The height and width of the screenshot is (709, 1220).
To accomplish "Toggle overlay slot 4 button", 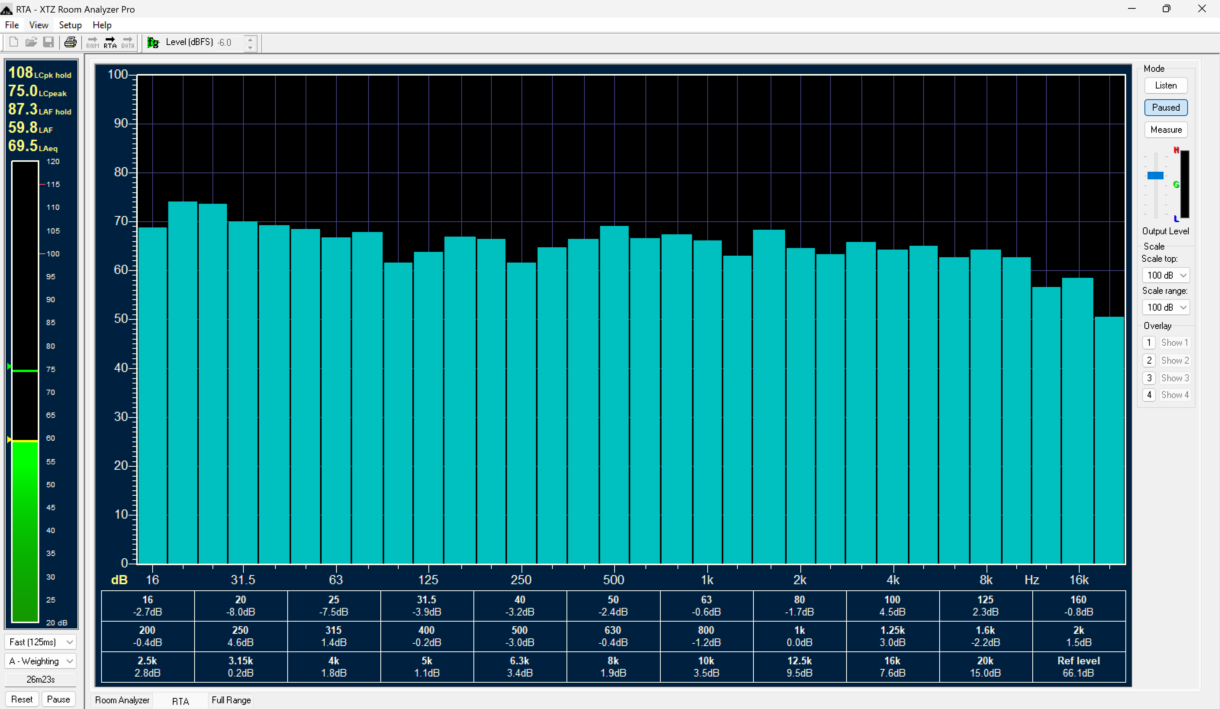I will click(x=1149, y=395).
